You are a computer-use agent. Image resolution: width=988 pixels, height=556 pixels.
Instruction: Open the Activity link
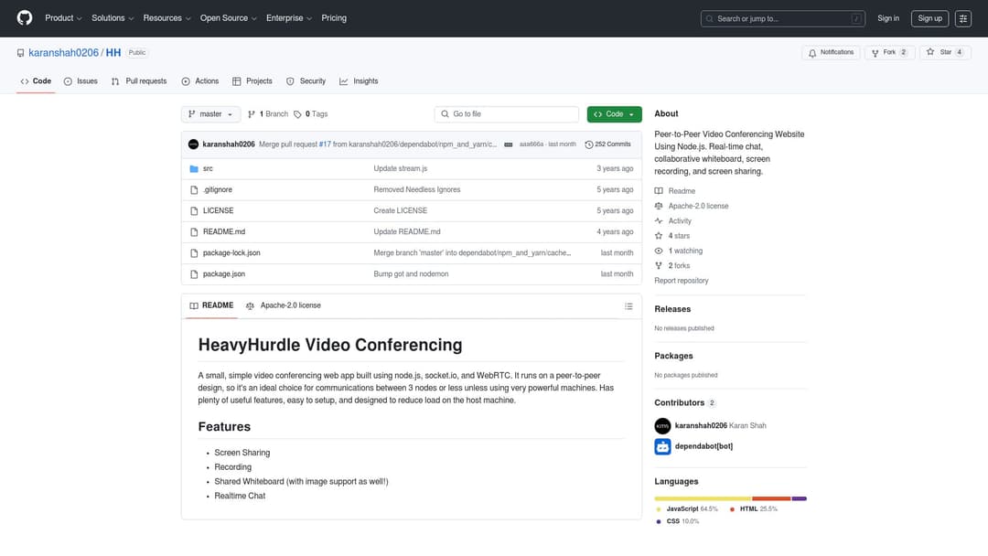coord(680,221)
